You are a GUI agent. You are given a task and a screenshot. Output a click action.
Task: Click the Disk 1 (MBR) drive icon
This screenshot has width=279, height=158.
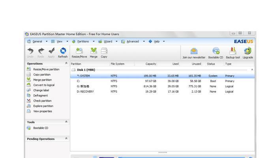73,70
